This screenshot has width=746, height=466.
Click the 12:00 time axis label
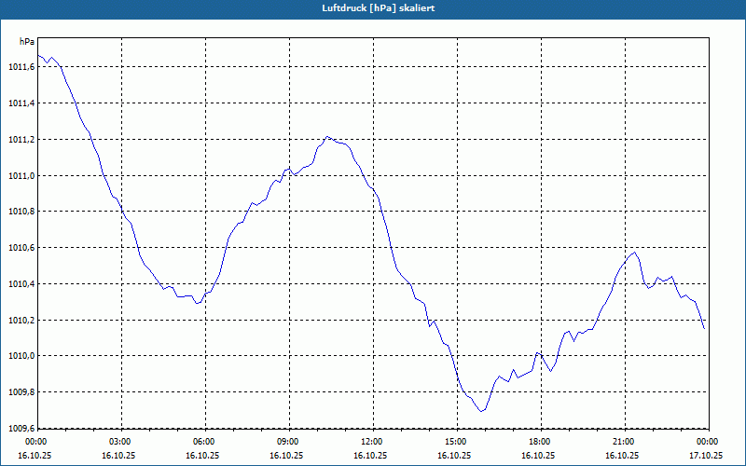click(x=371, y=442)
